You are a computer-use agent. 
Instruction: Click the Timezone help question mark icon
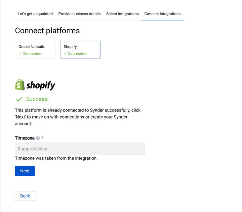click(38, 138)
